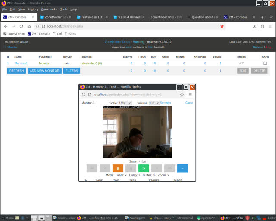Open the Options link in the ZoneMinder header
This screenshot has height=221, width=276.
258,47
